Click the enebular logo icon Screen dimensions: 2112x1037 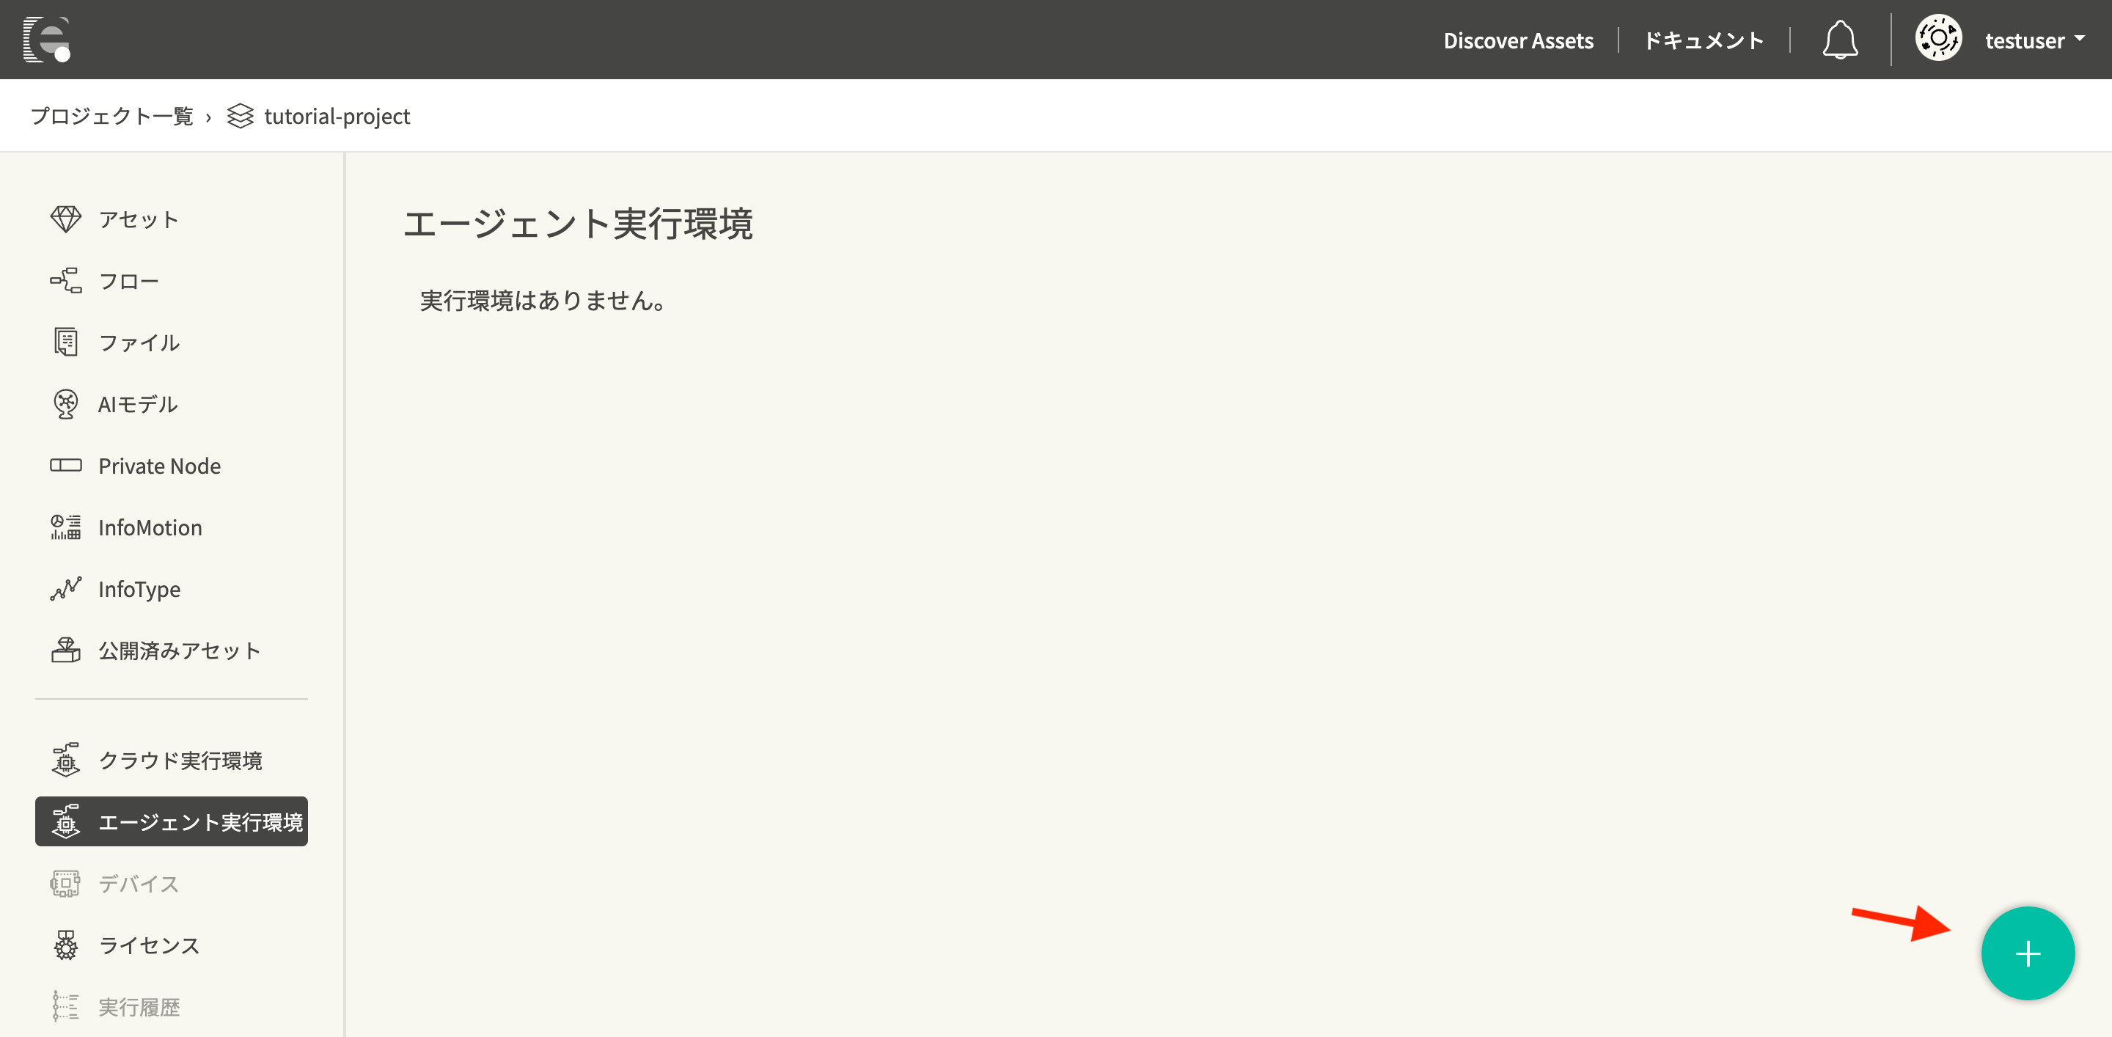point(47,40)
